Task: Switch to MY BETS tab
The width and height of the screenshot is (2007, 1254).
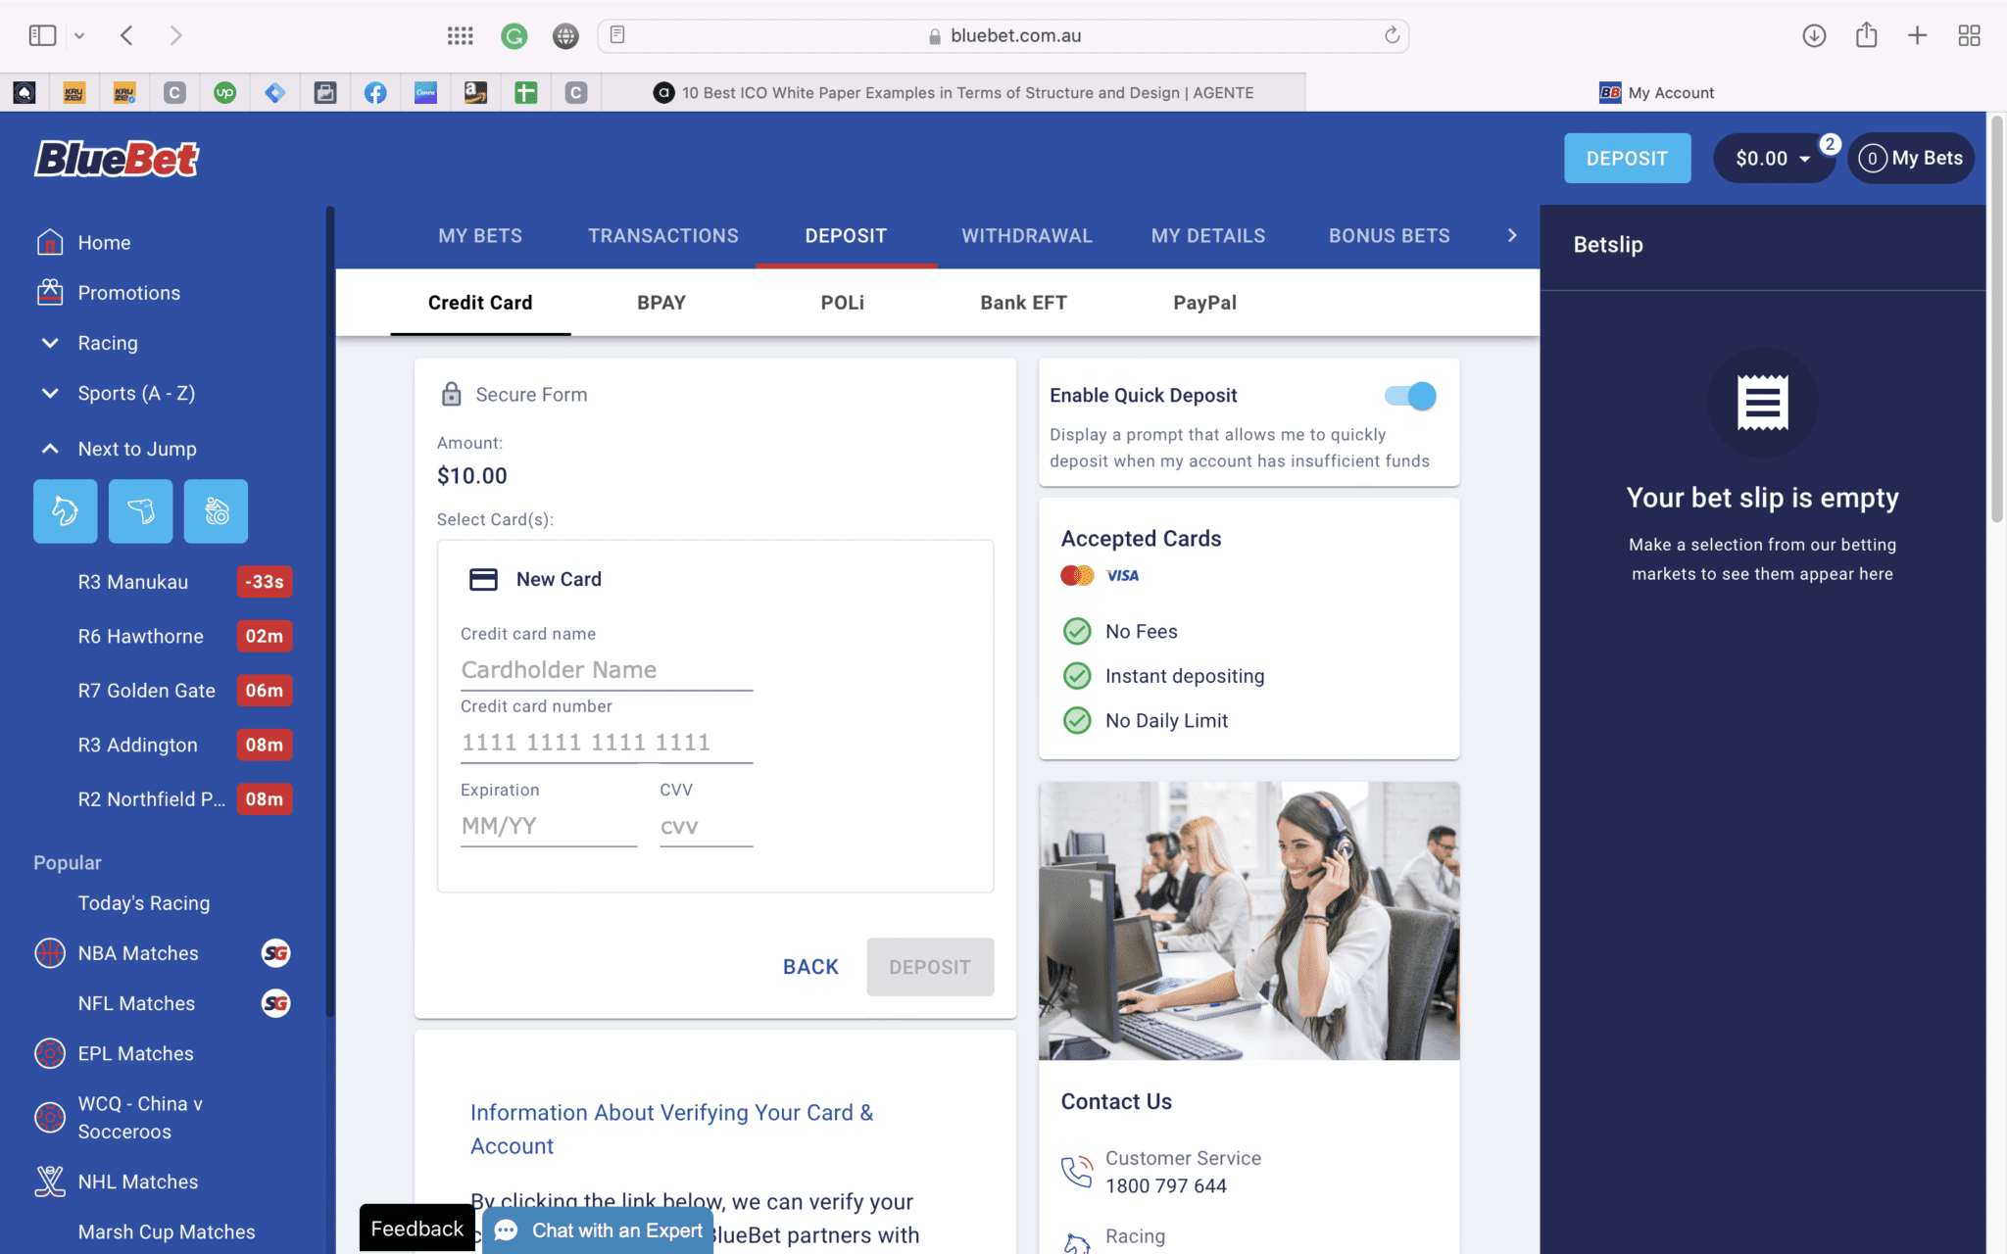Action: 480,235
